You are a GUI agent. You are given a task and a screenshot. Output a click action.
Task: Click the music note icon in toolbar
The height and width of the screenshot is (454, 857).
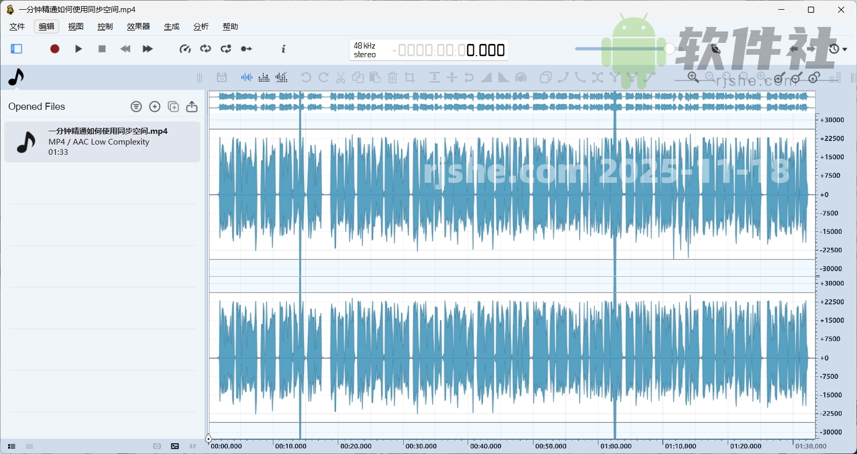click(16, 77)
